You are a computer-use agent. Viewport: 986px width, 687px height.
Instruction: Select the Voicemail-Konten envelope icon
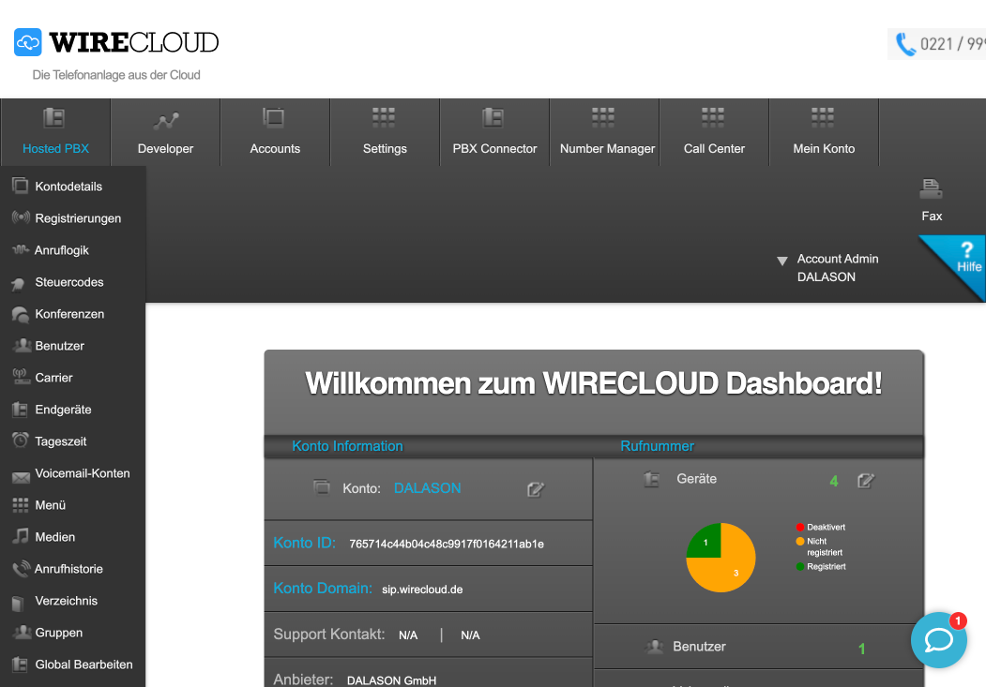tap(19, 473)
